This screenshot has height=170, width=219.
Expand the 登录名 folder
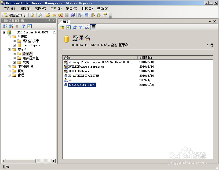[14, 54]
